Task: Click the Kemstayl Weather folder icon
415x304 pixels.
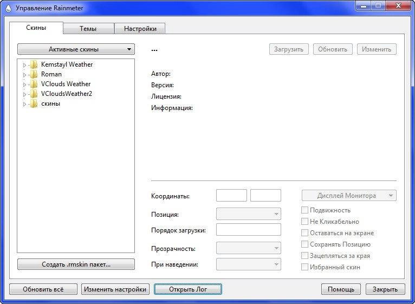Action: 34,64
